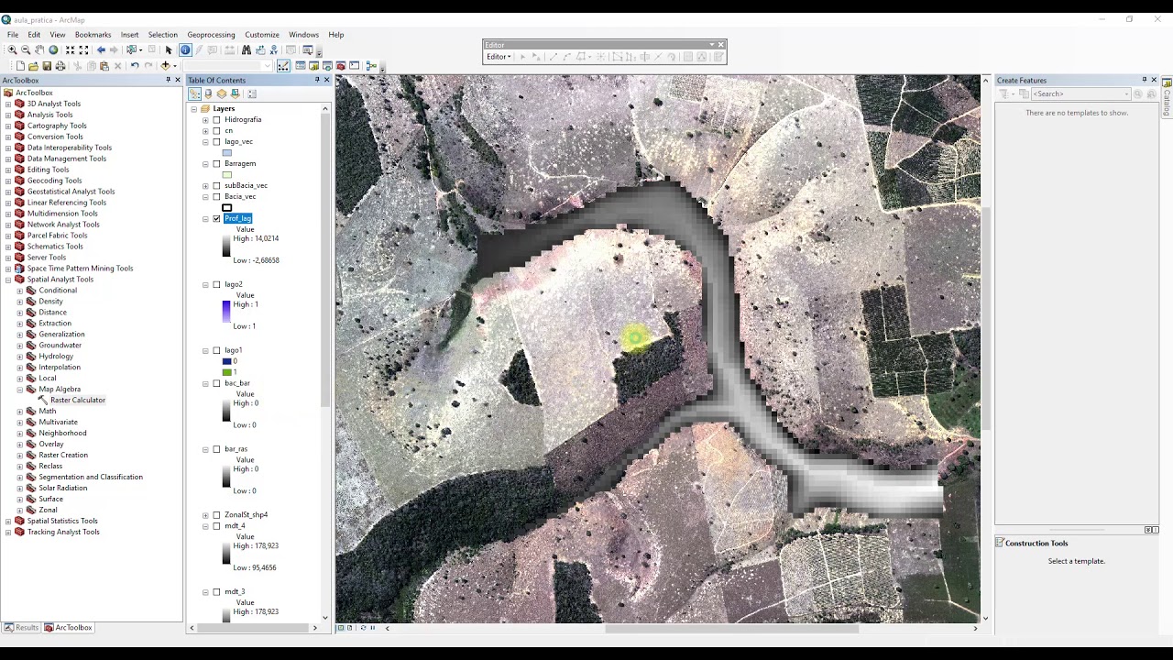Collapse the Spatial Analyst Tools toolbox
This screenshot has width=1173, height=660.
point(8,280)
